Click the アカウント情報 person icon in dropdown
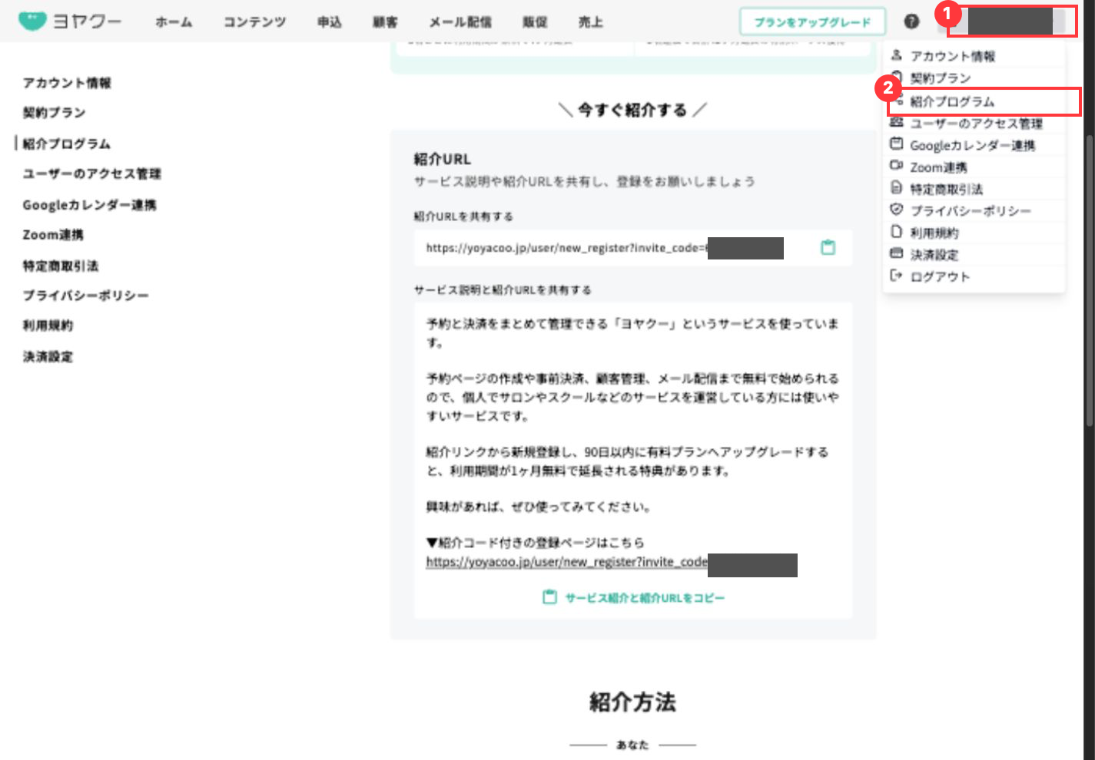The width and height of the screenshot is (1095, 760). tap(896, 55)
